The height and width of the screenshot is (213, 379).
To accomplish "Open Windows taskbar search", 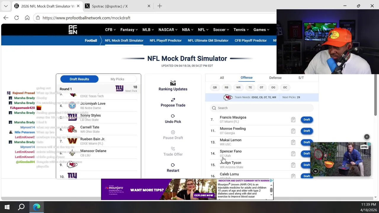I will click(21, 207).
